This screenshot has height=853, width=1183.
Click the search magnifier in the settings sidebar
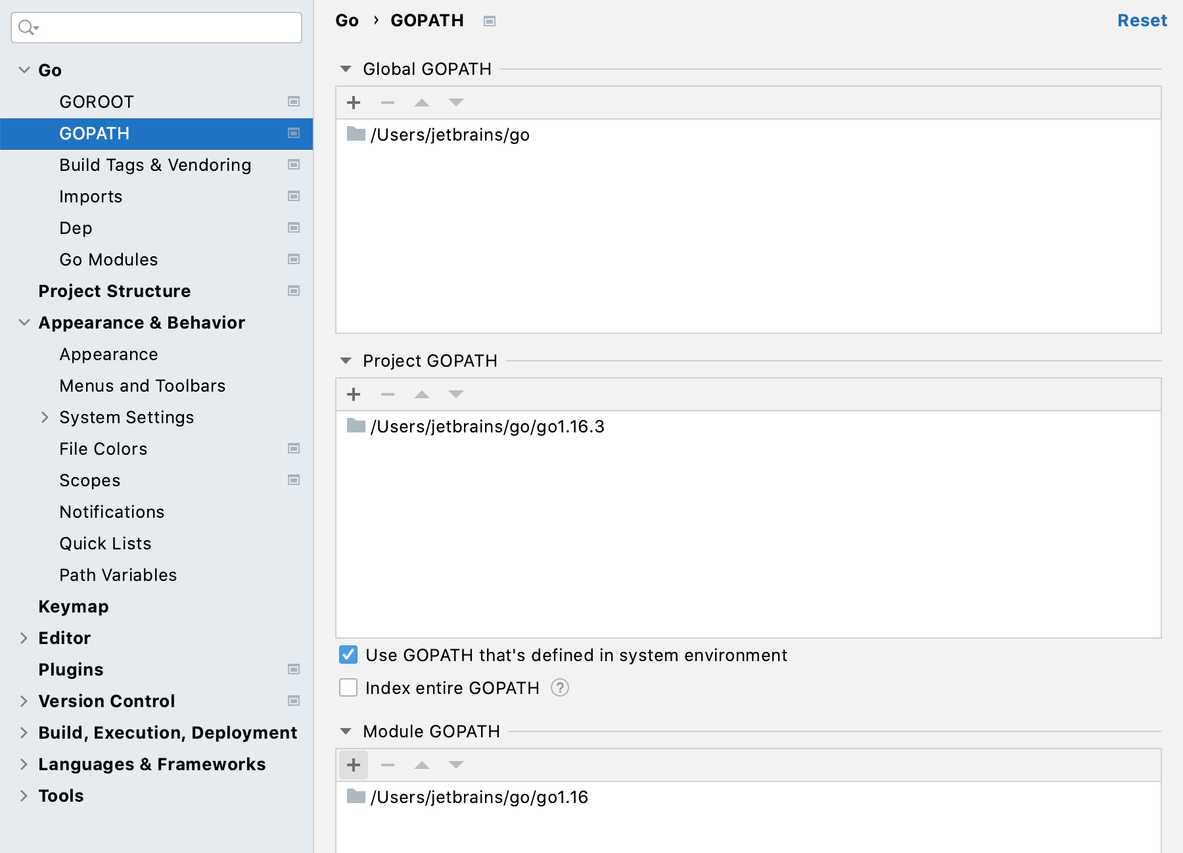pos(26,28)
